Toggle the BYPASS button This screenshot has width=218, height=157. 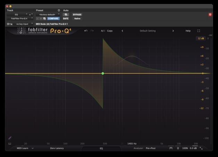pos(77,15)
